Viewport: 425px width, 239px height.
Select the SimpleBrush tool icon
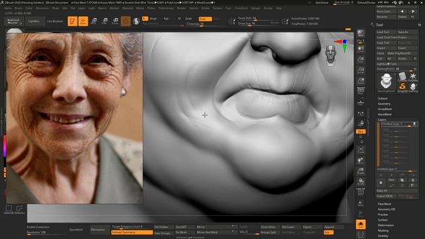tap(402, 87)
